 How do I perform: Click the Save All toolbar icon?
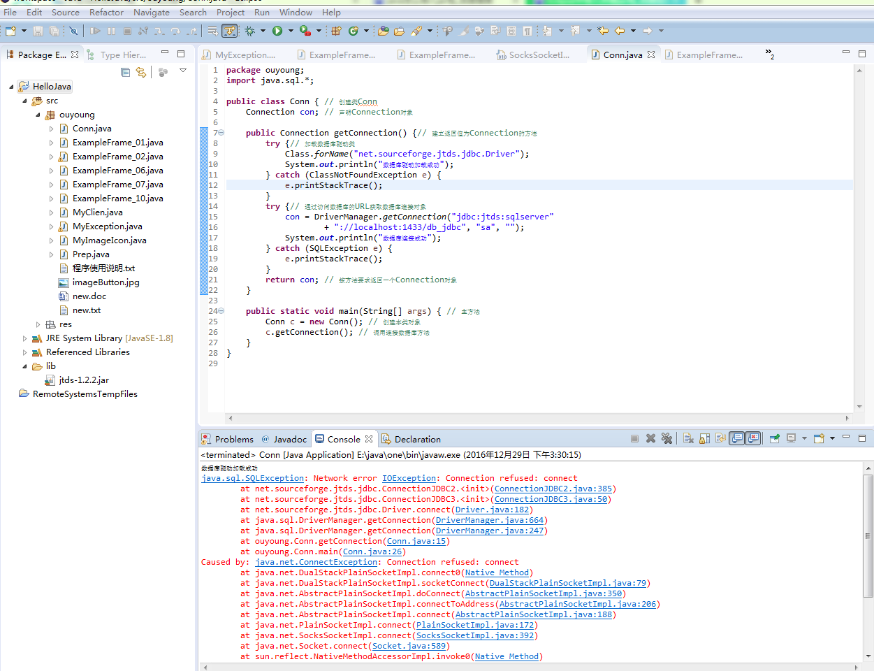tap(54, 31)
